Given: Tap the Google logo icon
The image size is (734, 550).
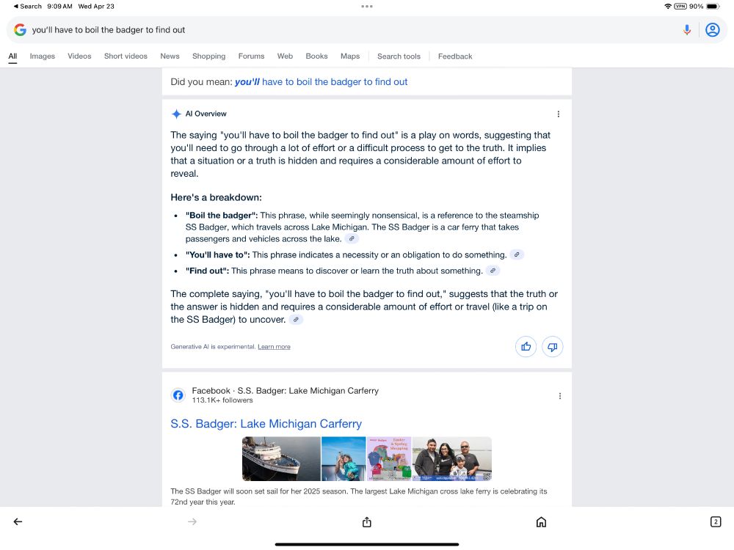Looking at the screenshot, I should point(20,30).
